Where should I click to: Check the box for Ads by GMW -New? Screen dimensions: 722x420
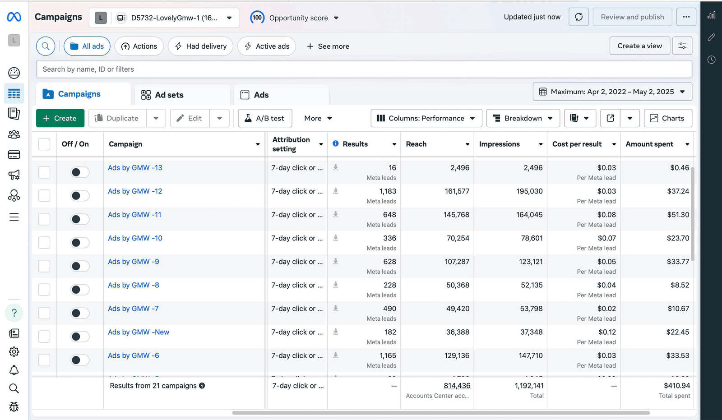(44, 337)
